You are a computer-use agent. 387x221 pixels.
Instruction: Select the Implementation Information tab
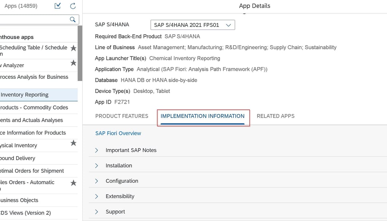click(x=202, y=116)
